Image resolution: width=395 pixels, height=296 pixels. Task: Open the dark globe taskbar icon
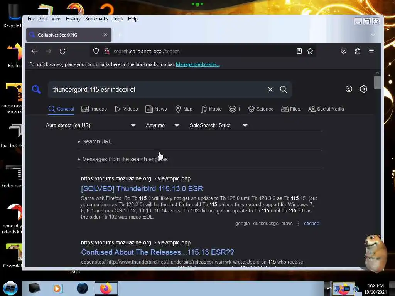pos(82,288)
